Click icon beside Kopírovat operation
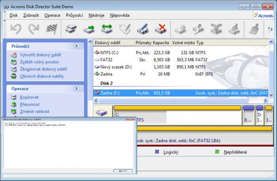Viewport: 277px width, 181px height. (13, 97)
